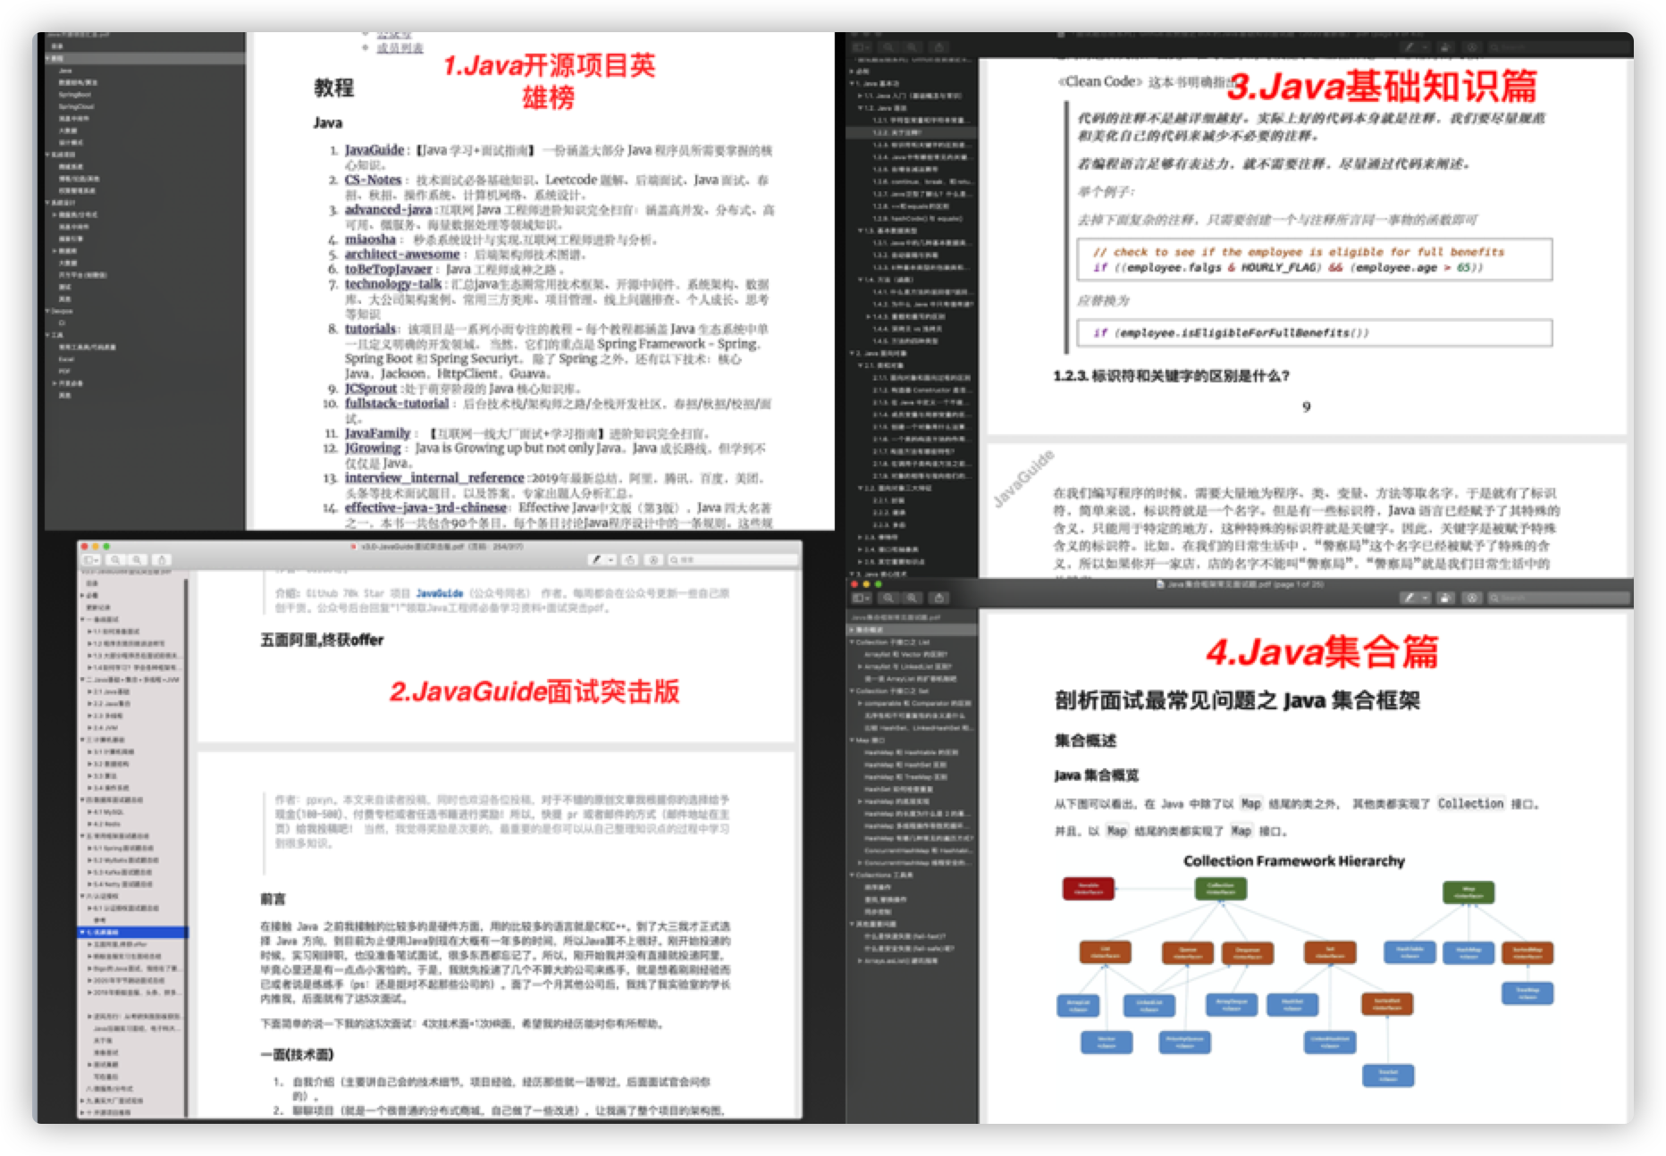Open the JavaGuide project link in list
This screenshot has height=1156, width=1666.
click(x=374, y=150)
